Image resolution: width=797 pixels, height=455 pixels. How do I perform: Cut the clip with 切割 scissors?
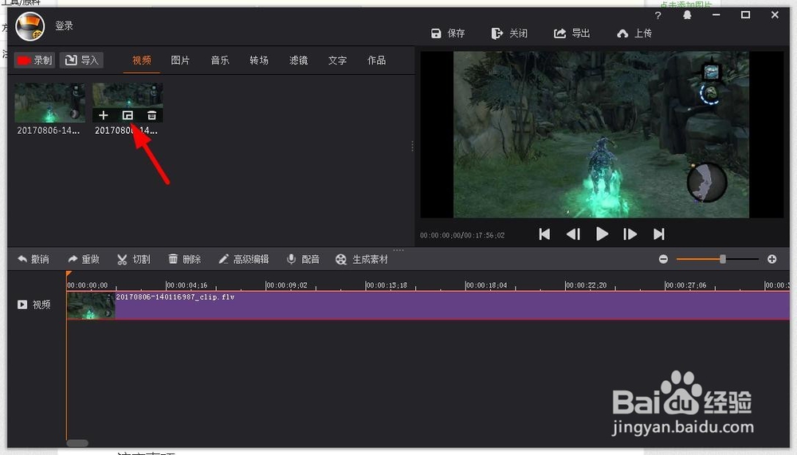point(134,259)
